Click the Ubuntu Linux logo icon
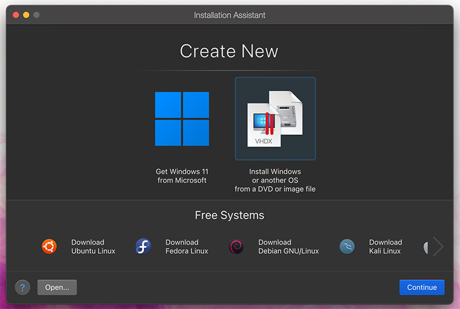460x309 pixels. [x=49, y=246]
